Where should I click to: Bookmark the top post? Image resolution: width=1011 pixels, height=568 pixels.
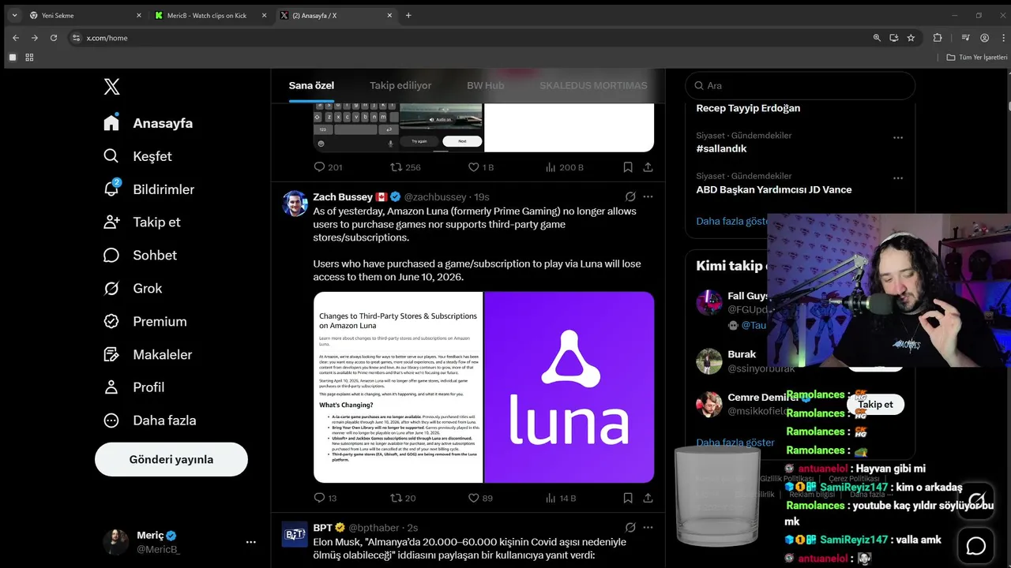point(628,167)
